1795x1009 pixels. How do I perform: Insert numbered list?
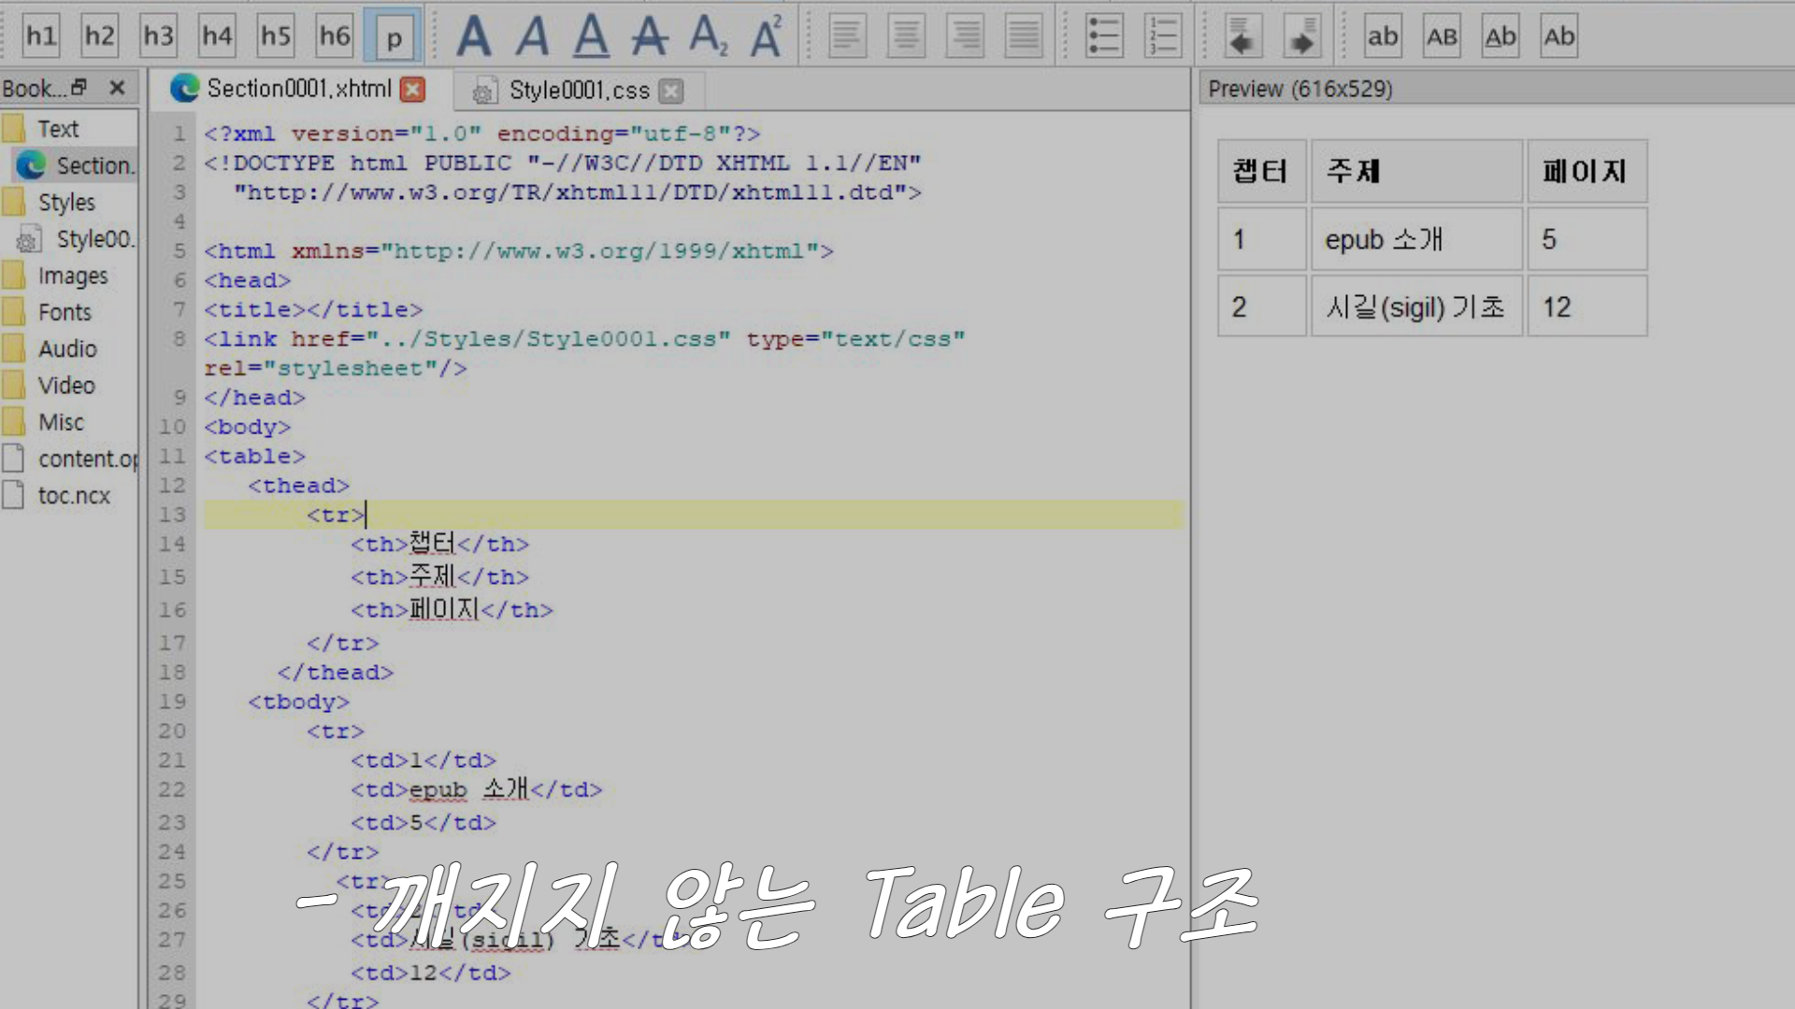coord(1163,36)
